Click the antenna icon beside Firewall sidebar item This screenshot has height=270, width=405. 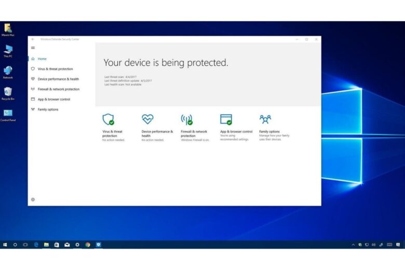[33, 89]
